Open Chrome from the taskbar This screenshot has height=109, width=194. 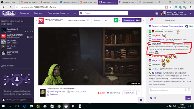pos(59,106)
